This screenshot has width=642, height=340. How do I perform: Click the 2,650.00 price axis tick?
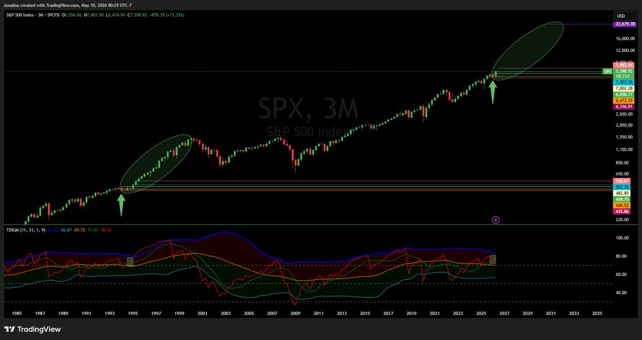[625, 113]
